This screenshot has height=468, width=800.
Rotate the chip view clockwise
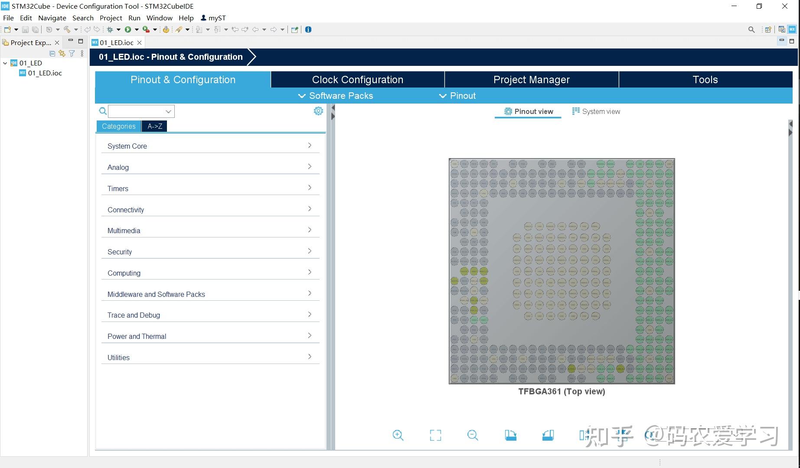click(510, 435)
